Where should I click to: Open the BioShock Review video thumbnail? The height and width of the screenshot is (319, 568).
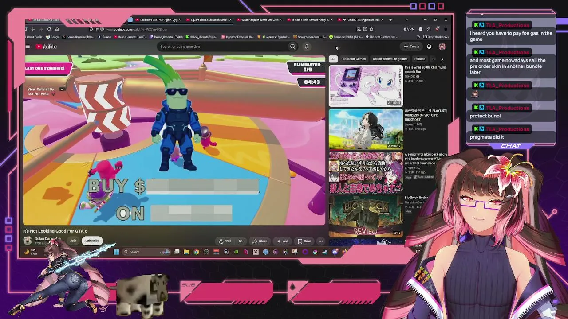366,216
